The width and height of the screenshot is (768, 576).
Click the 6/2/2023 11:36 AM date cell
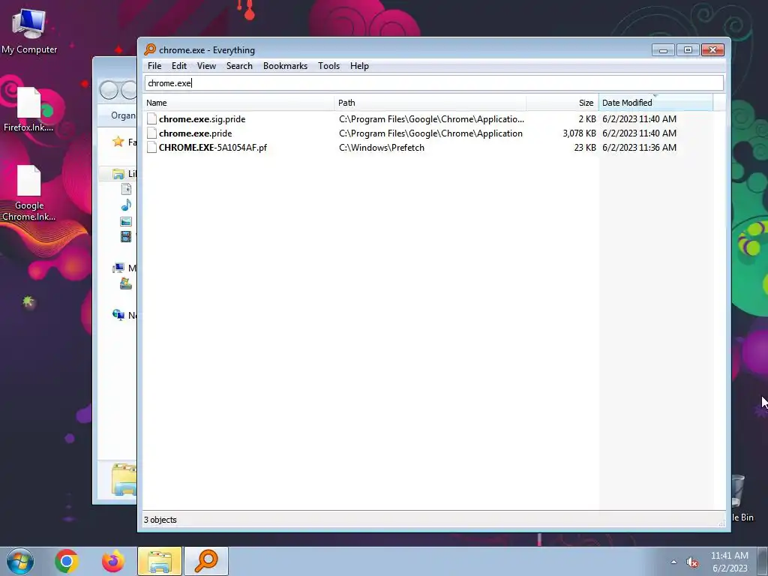(639, 148)
